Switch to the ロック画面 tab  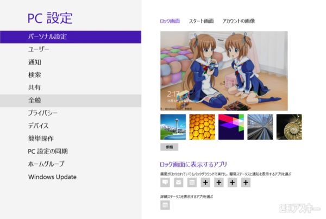(170, 21)
